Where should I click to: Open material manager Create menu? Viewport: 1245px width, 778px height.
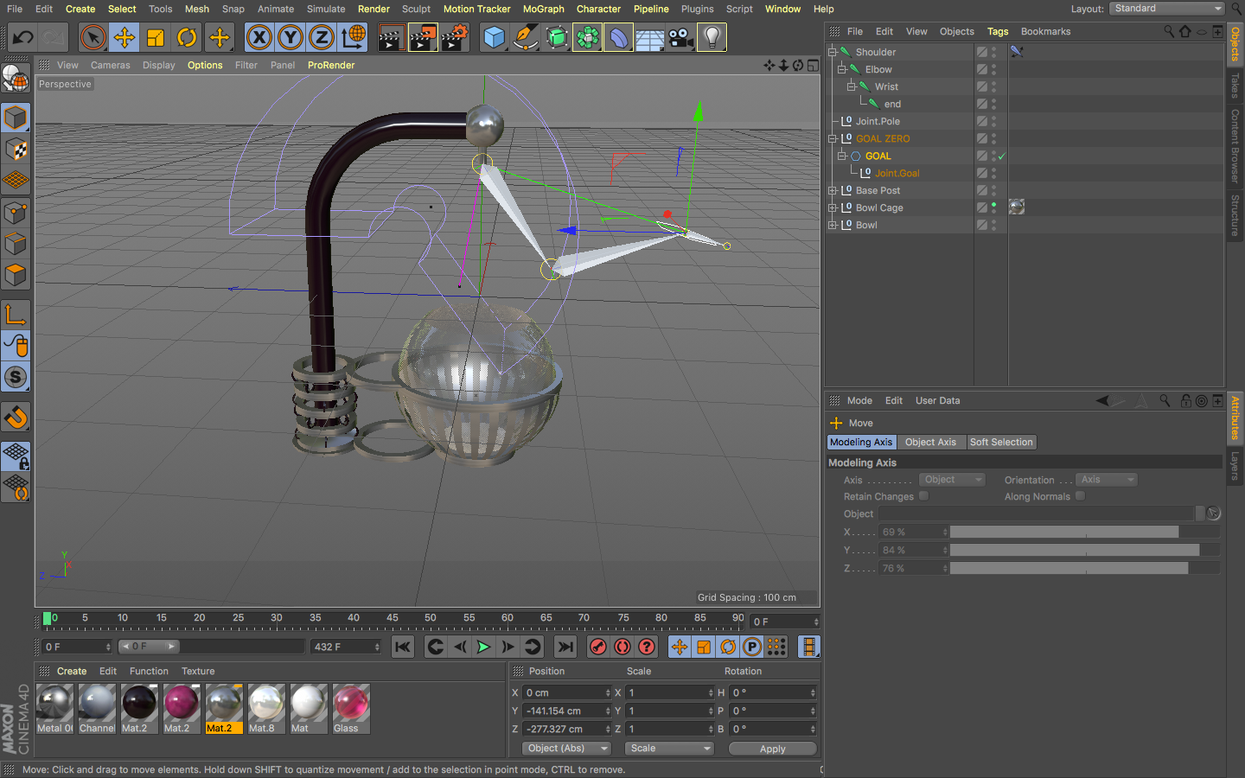pyautogui.click(x=72, y=671)
